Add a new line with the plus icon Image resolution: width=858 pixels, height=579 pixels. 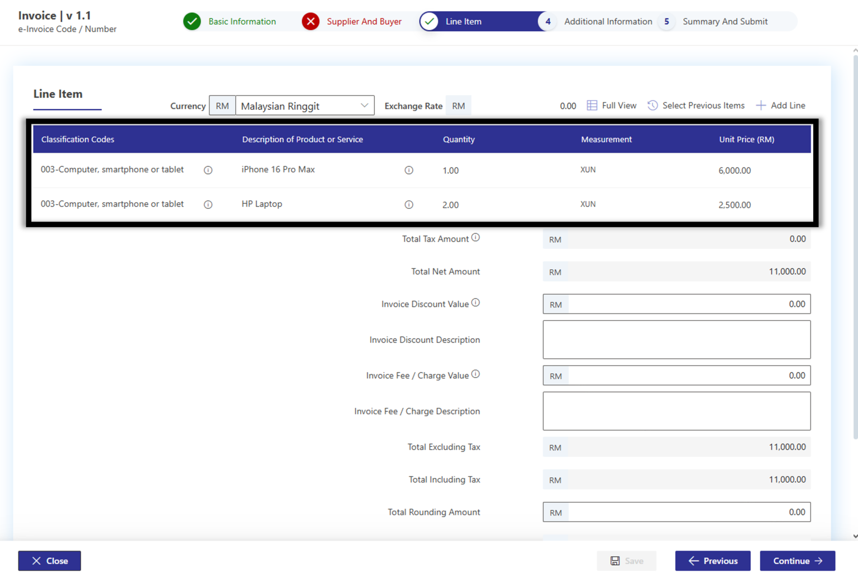pos(761,105)
